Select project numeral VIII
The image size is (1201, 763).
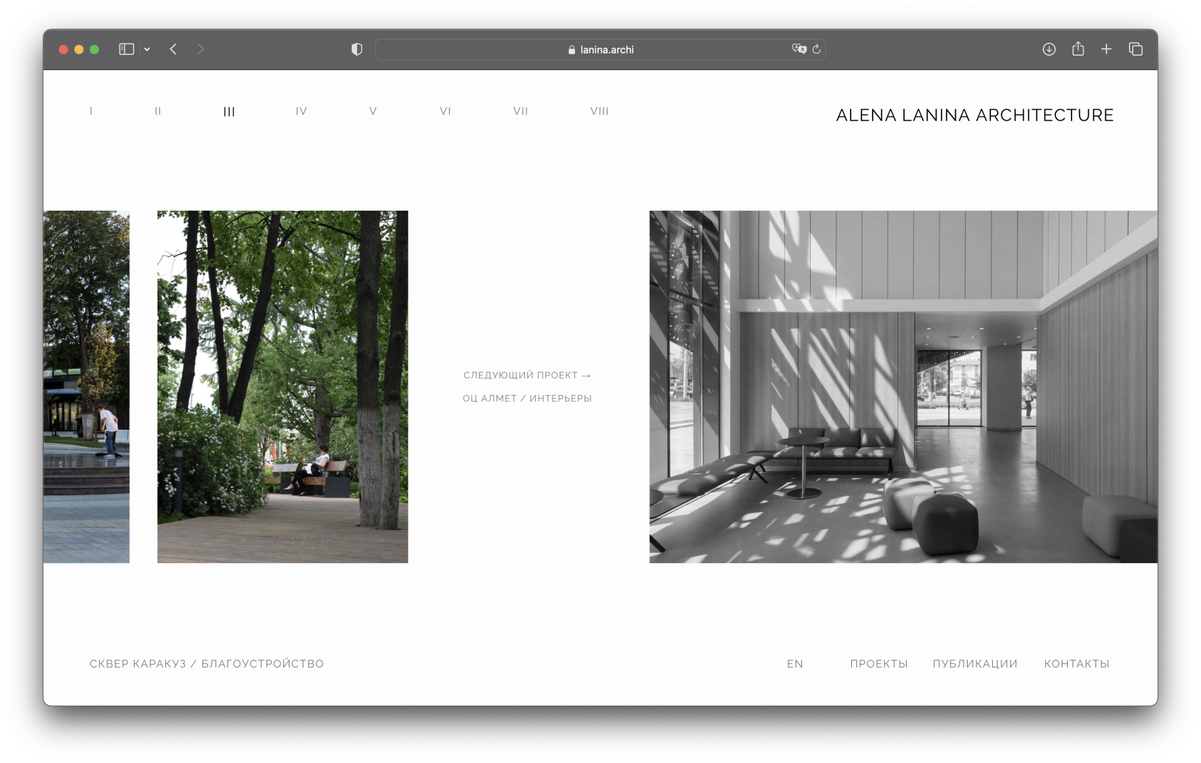tap(599, 111)
